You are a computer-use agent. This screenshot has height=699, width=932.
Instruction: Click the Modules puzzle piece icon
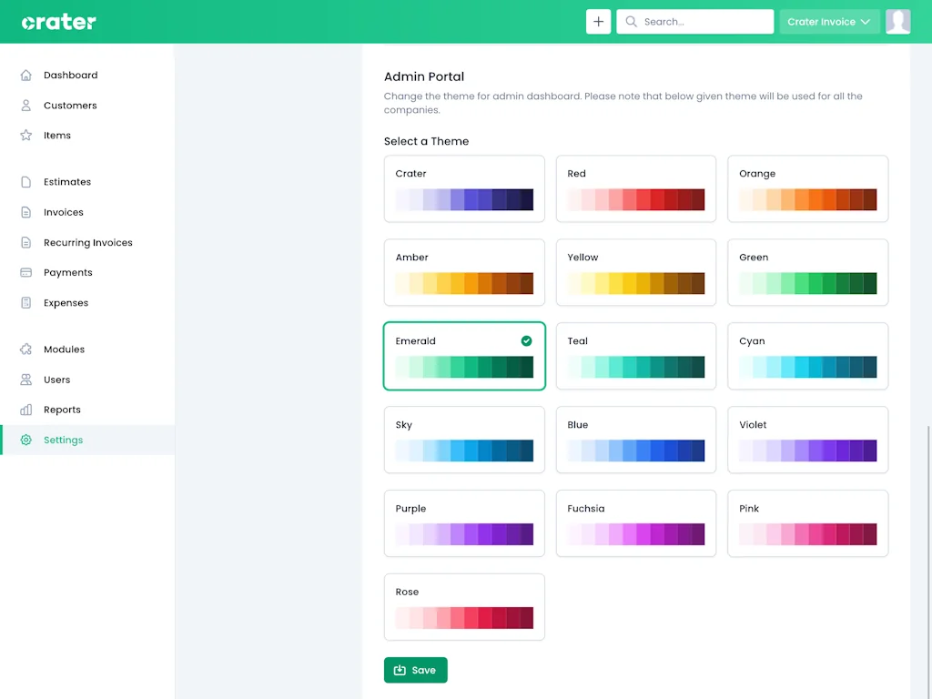[25, 349]
